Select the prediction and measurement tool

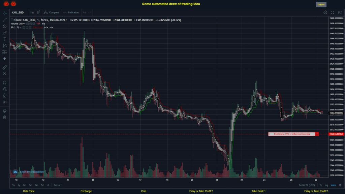tap(5, 52)
